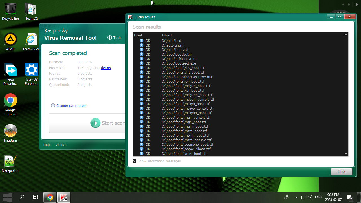Show hidden tray icons arrow
Screen dimensions: 361x203
[x=296, y=197]
